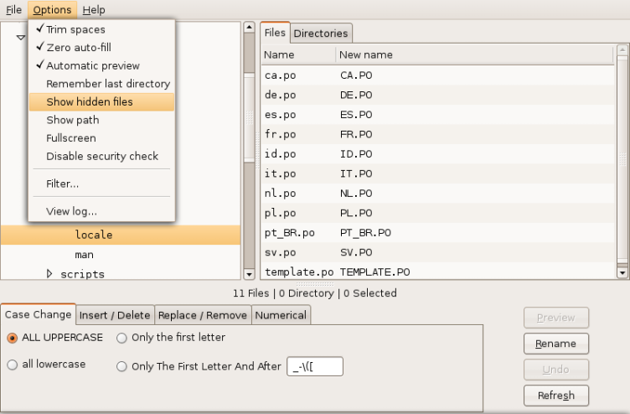Open View log... from Options menu
This screenshot has height=414, width=630.
coord(71,211)
